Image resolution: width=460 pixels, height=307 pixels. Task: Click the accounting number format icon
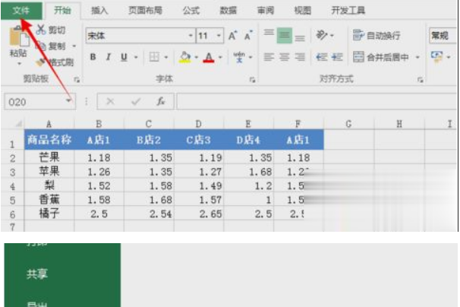pyautogui.click(x=437, y=57)
